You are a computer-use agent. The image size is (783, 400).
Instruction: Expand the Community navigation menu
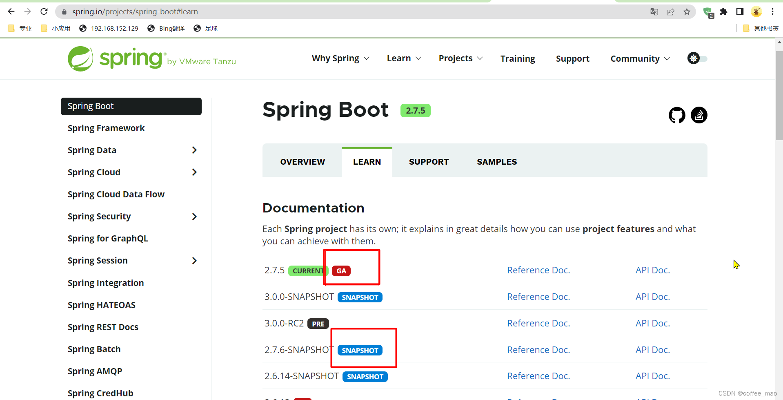[x=640, y=58]
